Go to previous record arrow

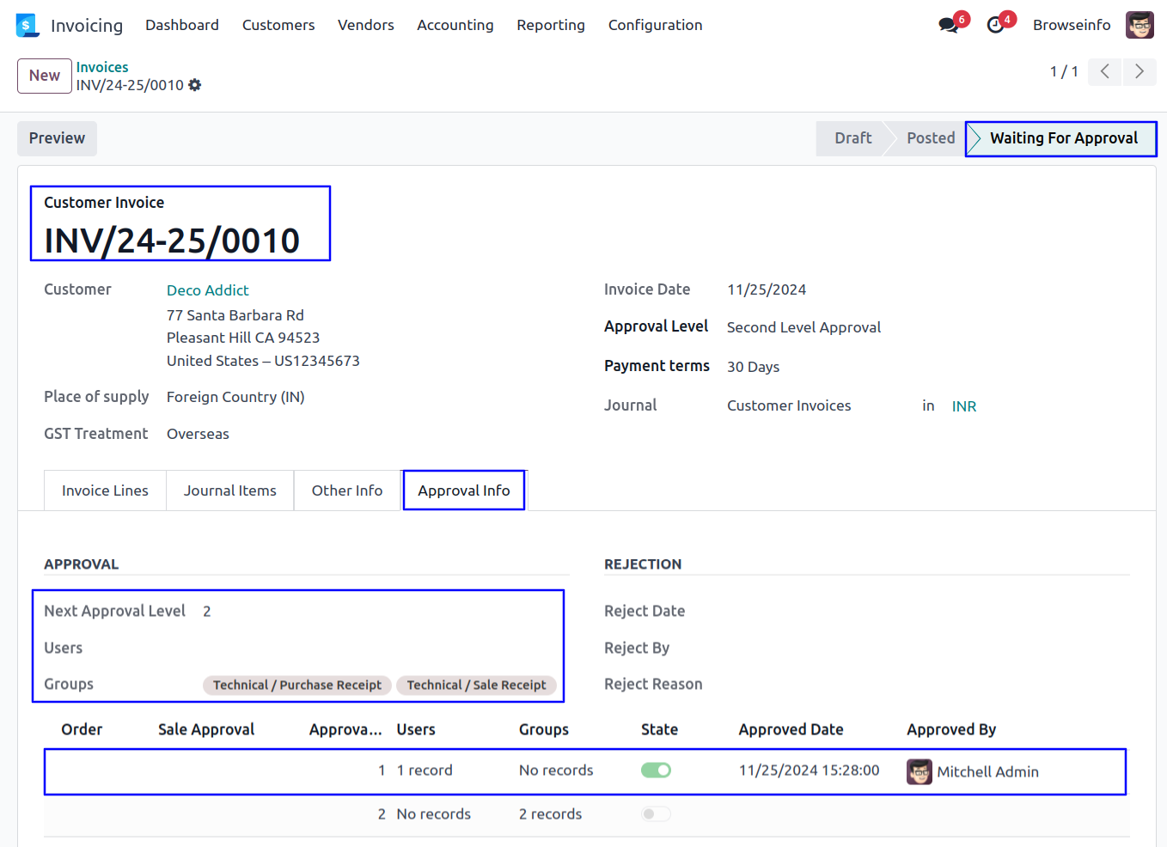(x=1105, y=71)
